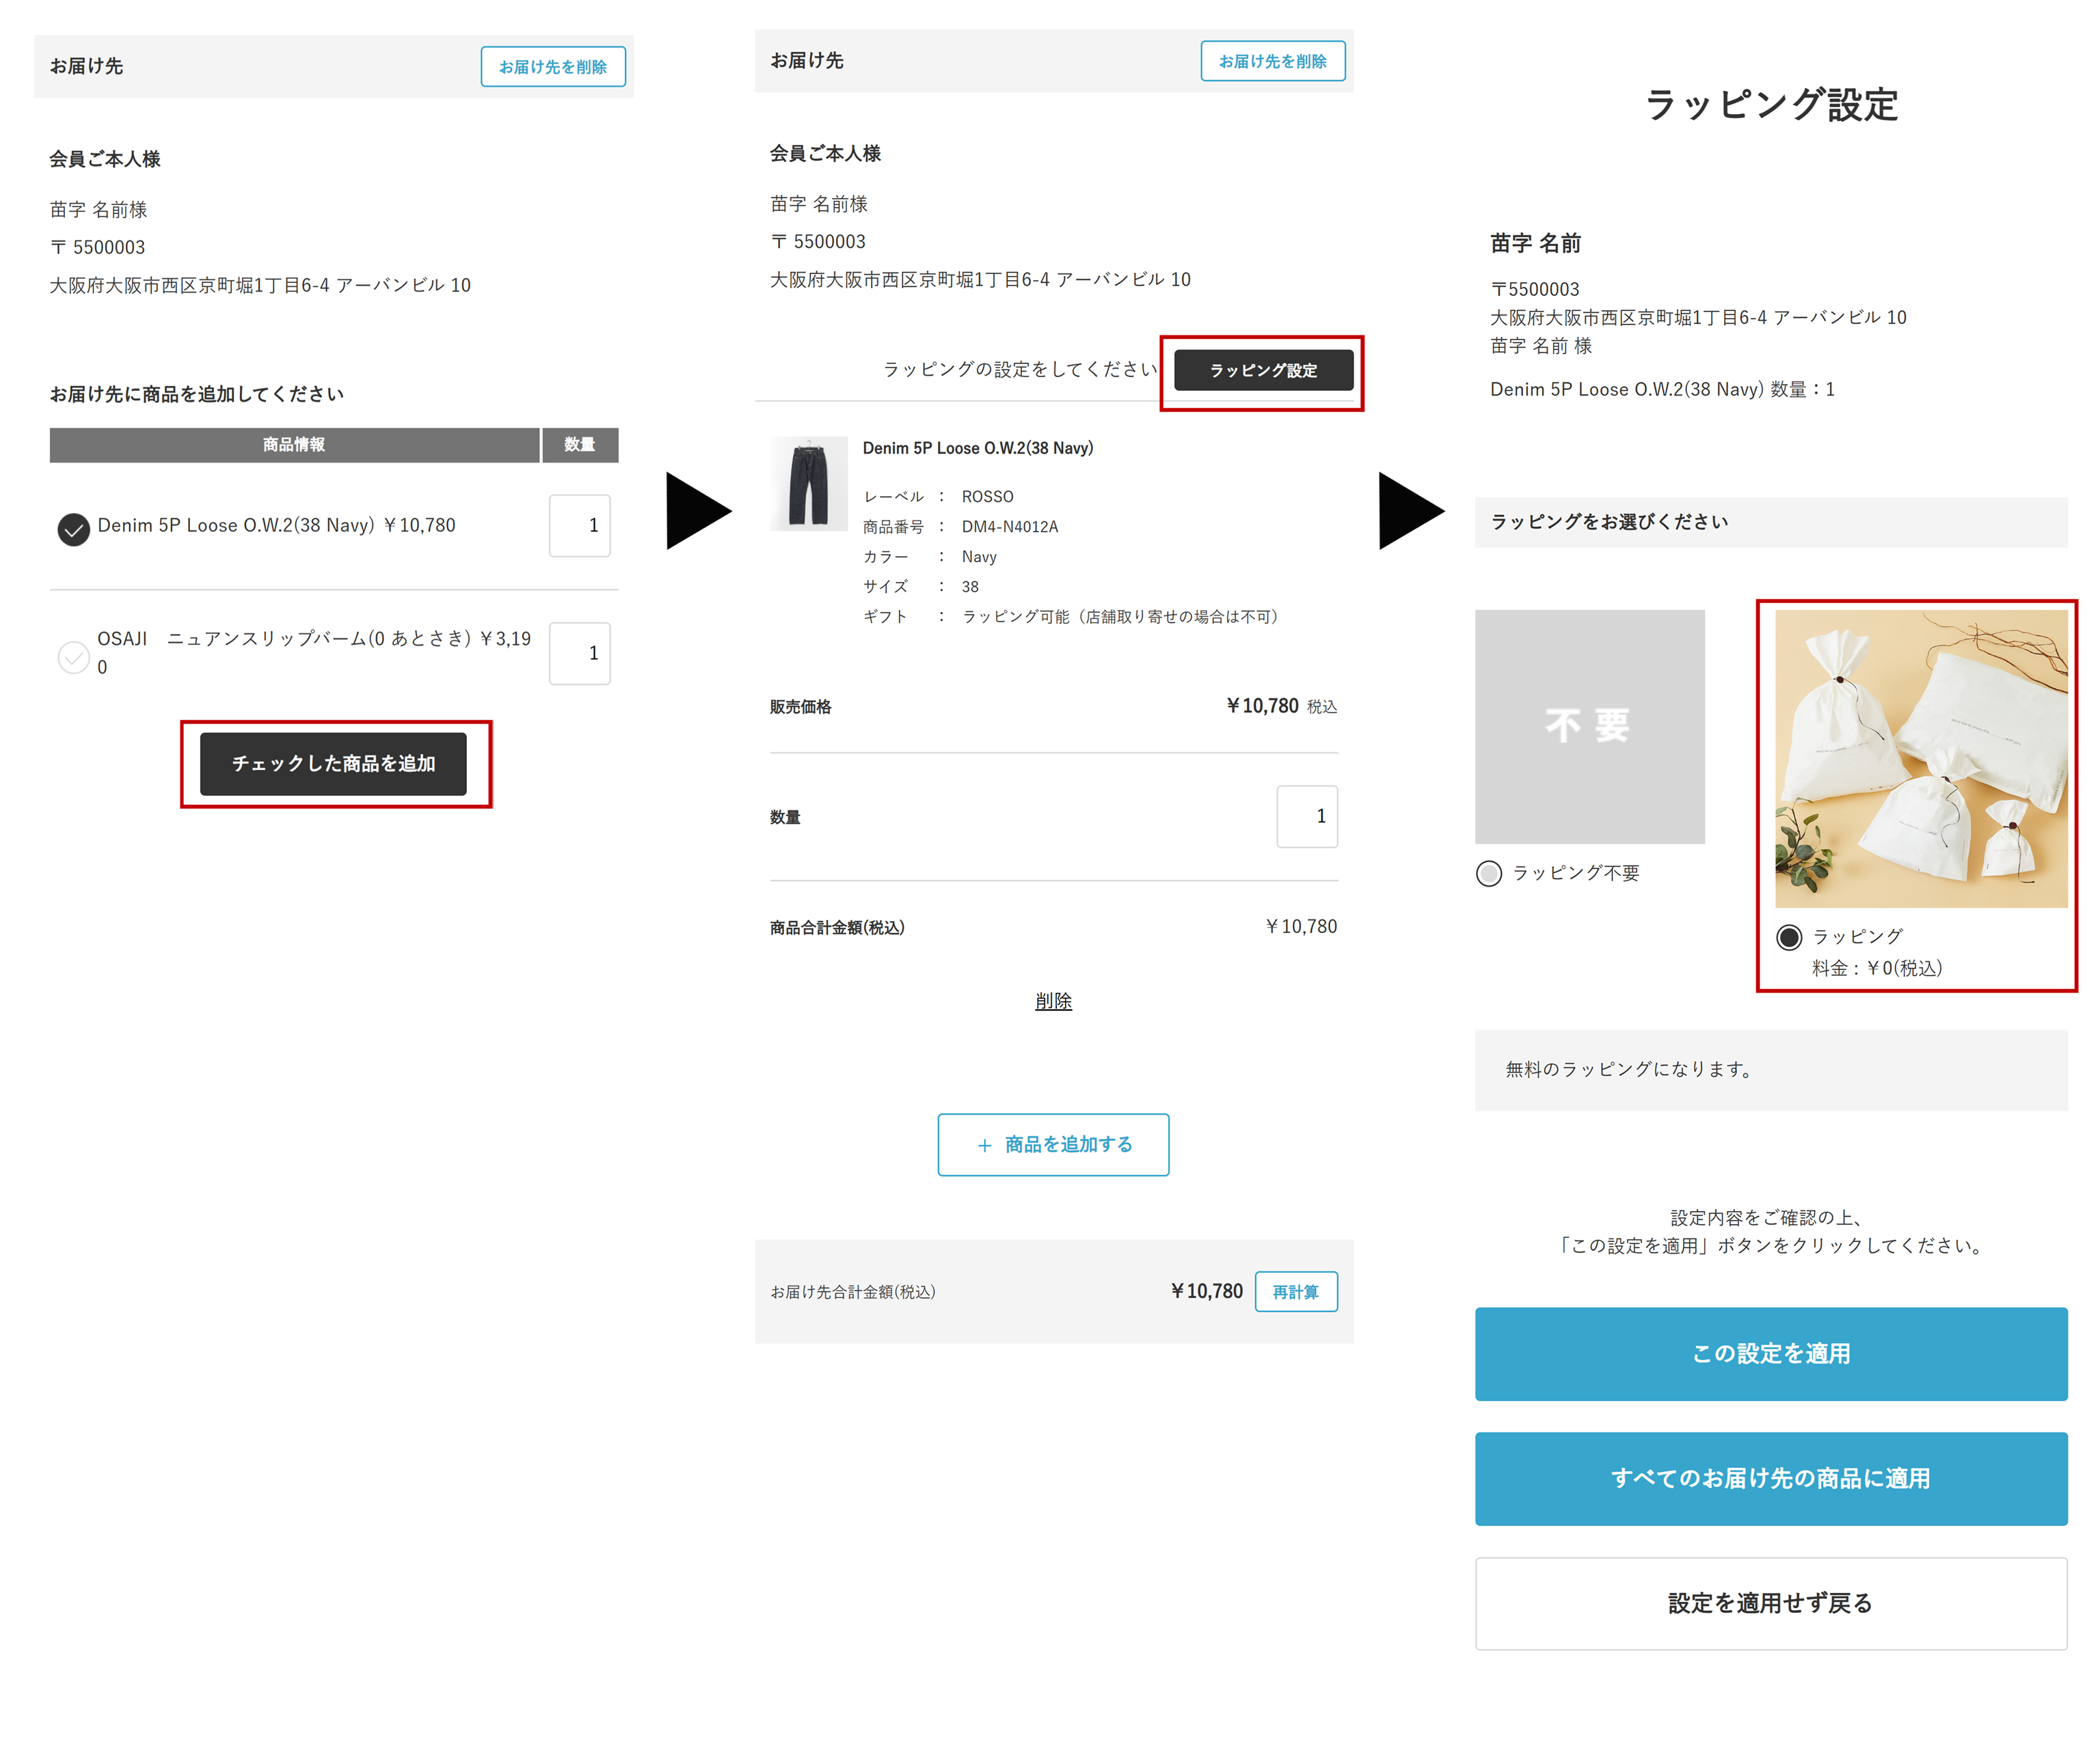Click the ￥10,780 税込 selling price
The image size is (2100, 1744).
click(x=1281, y=706)
